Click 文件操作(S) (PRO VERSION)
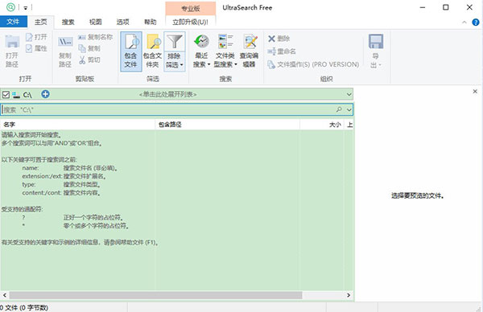The height and width of the screenshot is (312, 483). pos(313,64)
